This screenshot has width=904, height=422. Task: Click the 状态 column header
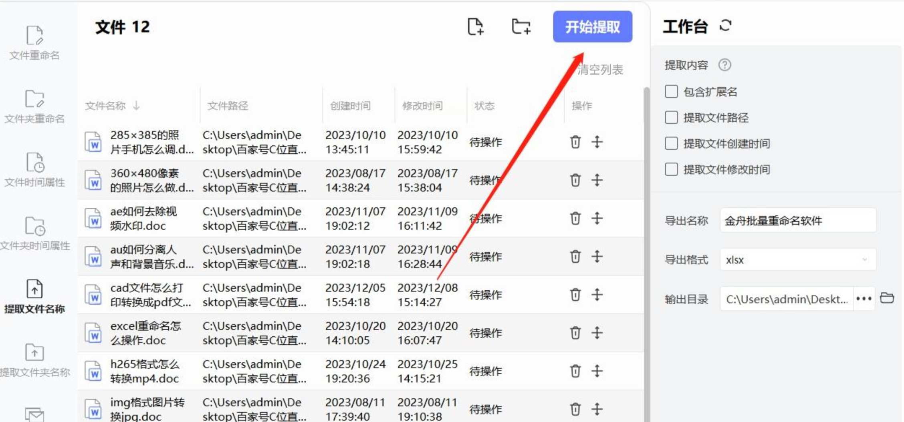tap(484, 106)
